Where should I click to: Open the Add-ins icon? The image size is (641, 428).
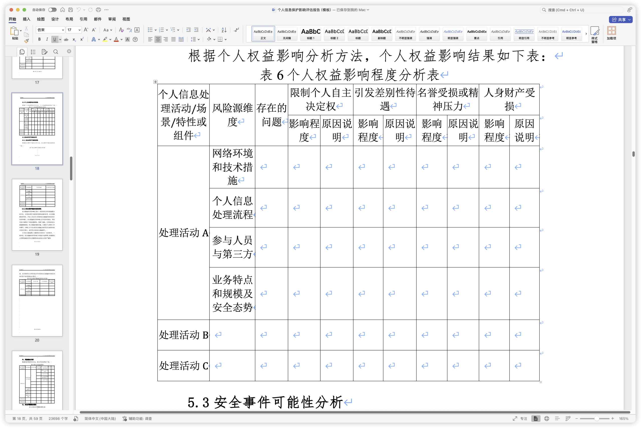click(x=611, y=33)
